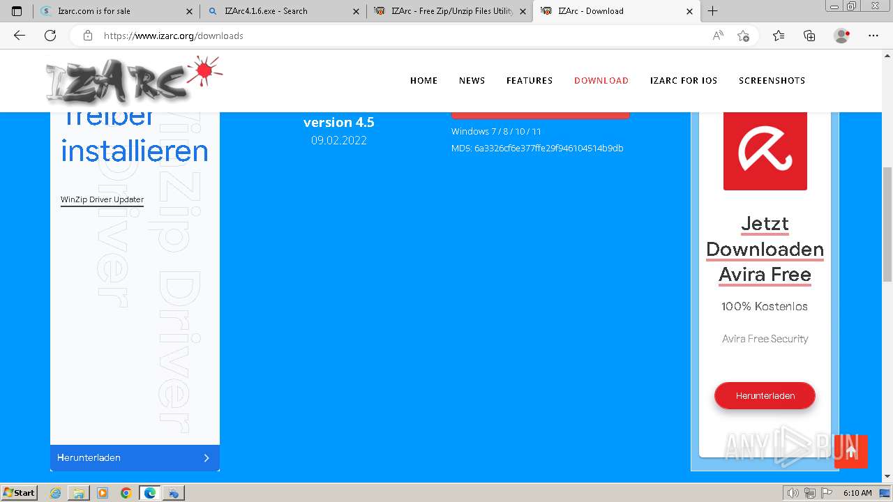Click the taskbar clock 6:10 AM
Image resolution: width=893 pixels, height=502 pixels.
coord(857,493)
